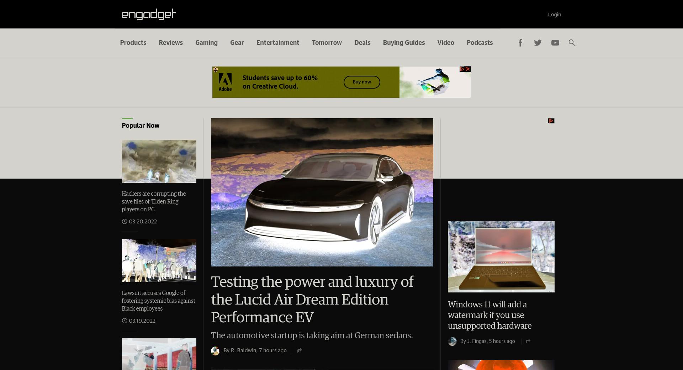This screenshot has width=683, height=370.
Task: Click the Windows 11 laptop thumbnail
Action: click(501, 257)
